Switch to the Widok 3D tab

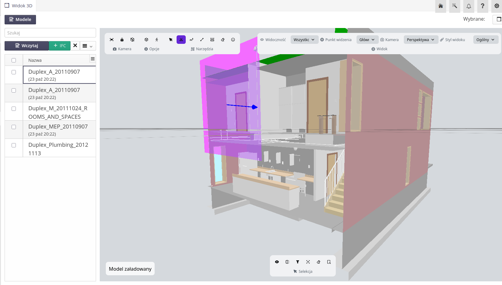(x=19, y=6)
